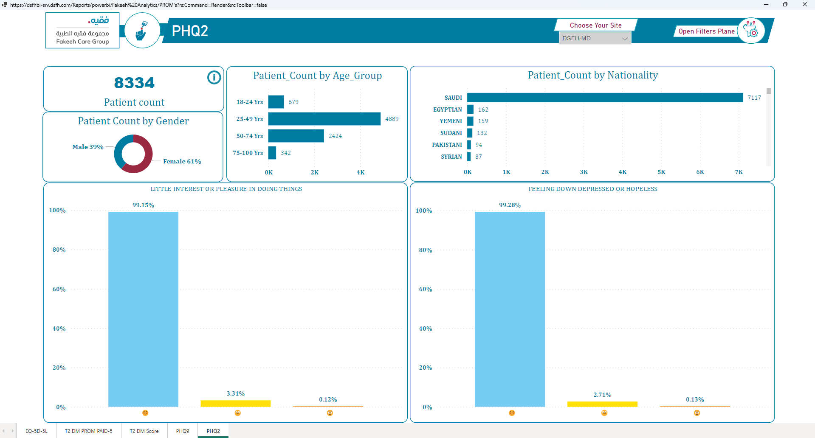Click the 0.12% data label

click(328, 399)
